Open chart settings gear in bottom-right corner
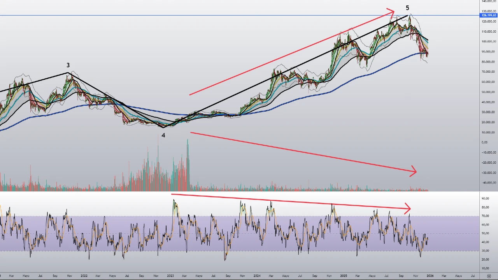Viewport: 498px width, 280px height. 489,276
